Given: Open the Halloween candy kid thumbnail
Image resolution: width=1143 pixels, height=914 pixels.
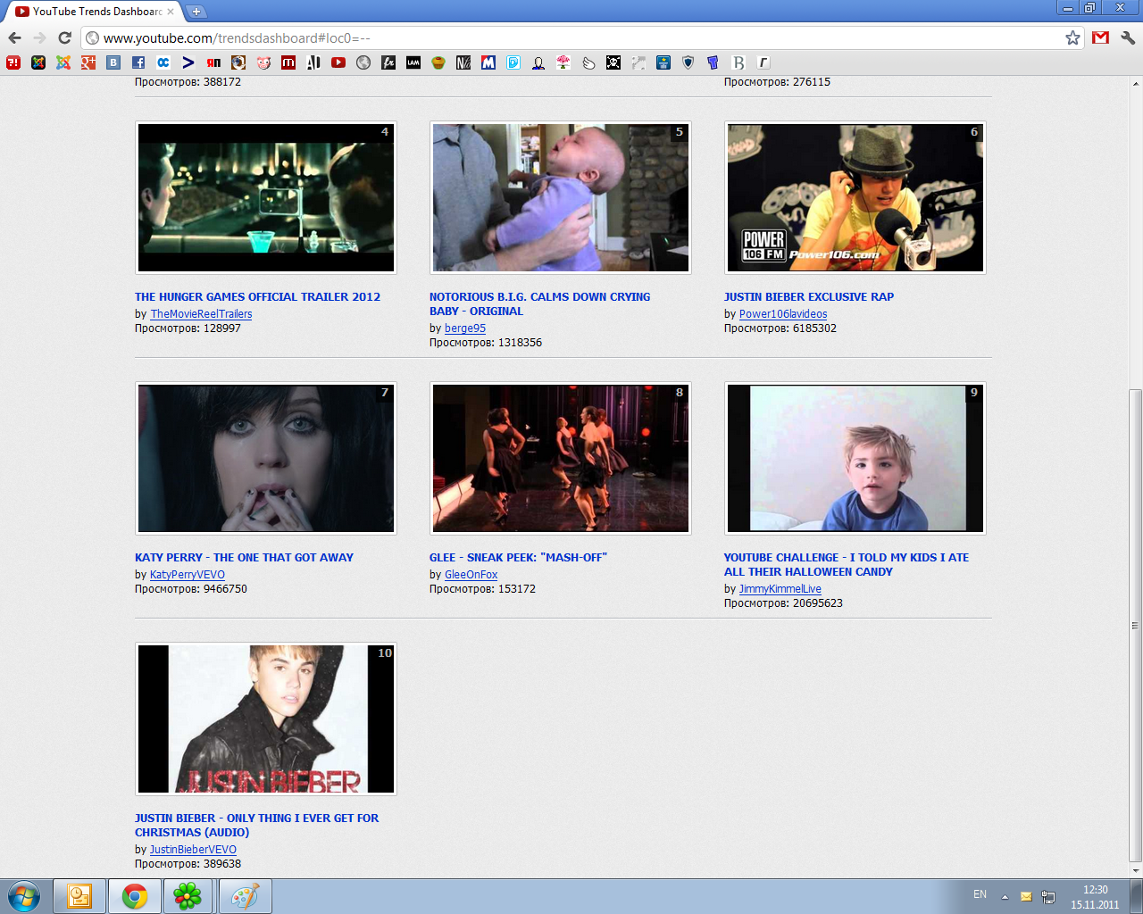Looking at the screenshot, I should 855,458.
